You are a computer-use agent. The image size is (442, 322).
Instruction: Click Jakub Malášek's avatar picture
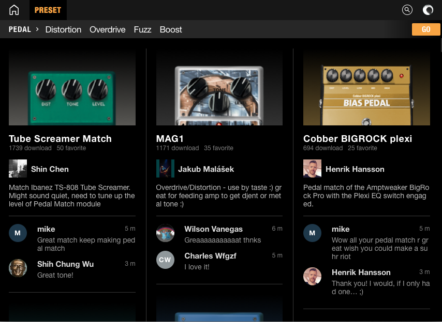tap(165, 169)
